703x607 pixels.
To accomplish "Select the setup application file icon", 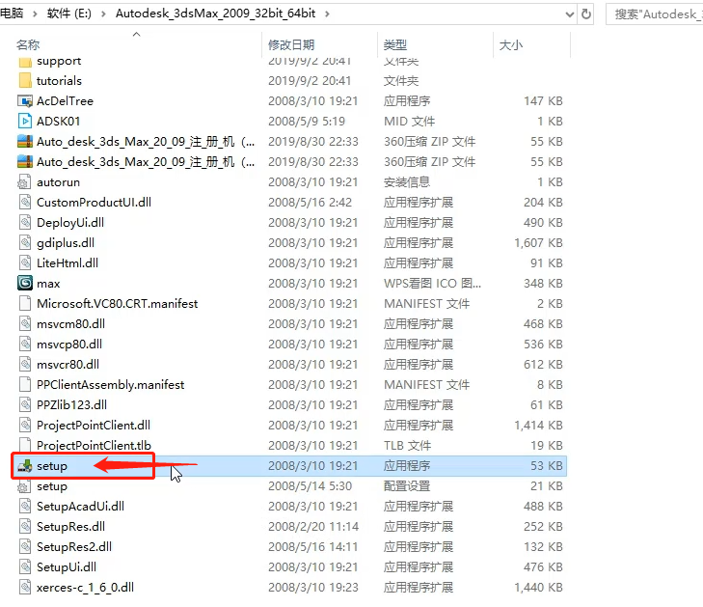I will pyautogui.click(x=25, y=466).
